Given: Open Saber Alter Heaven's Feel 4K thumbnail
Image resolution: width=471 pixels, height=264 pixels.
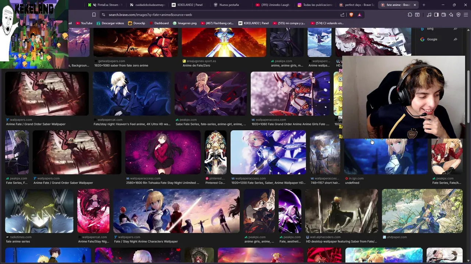Looking at the screenshot, I should tap(132, 93).
